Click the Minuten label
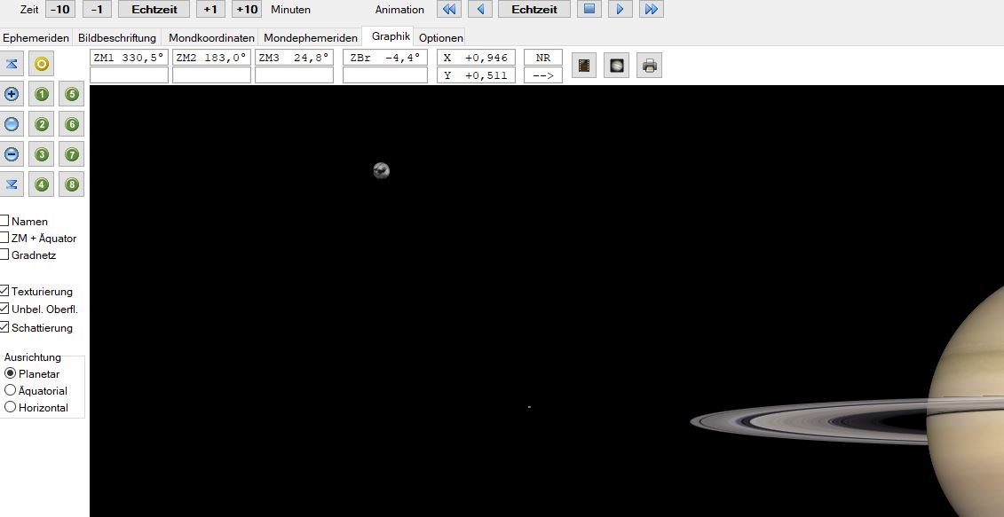 (x=290, y=10)
